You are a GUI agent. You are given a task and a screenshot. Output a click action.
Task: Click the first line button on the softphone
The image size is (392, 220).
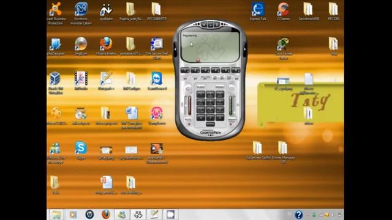185,71
